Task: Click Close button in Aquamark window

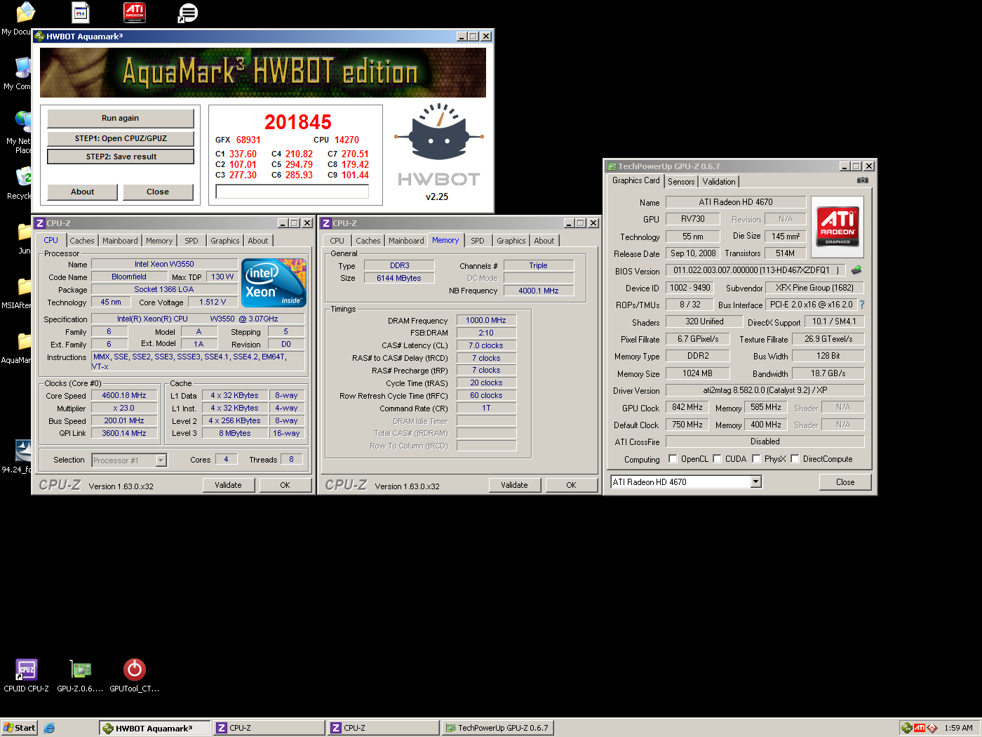Action: (158, 192)
